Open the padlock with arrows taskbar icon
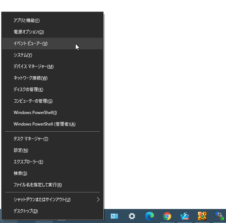 point(220,216)
